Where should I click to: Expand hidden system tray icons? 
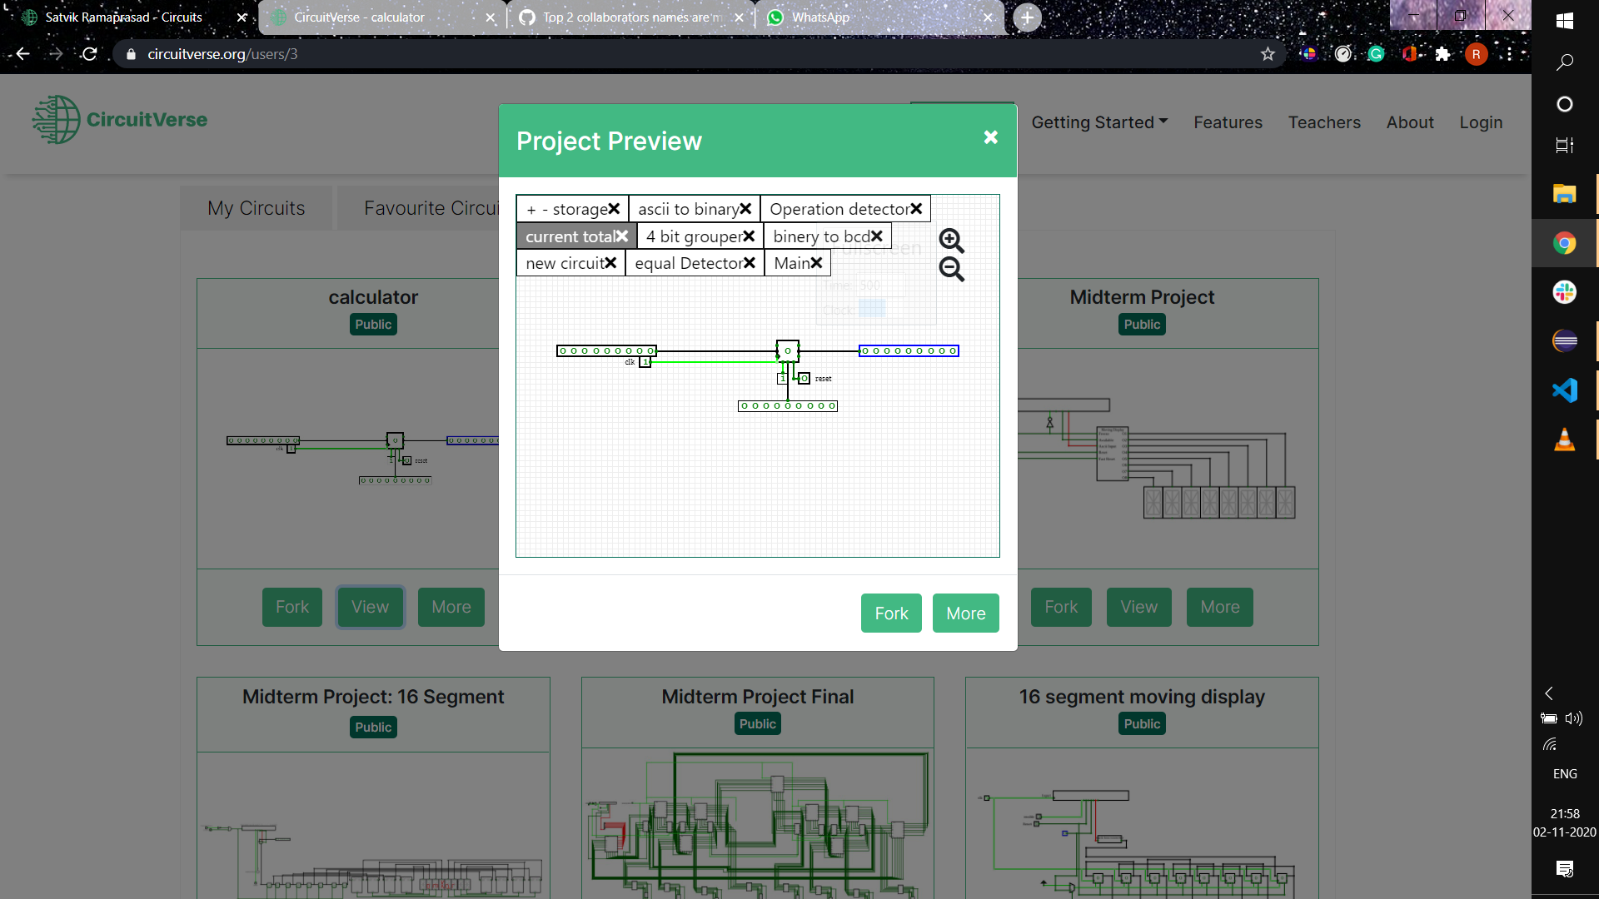tap(1548, 693)
